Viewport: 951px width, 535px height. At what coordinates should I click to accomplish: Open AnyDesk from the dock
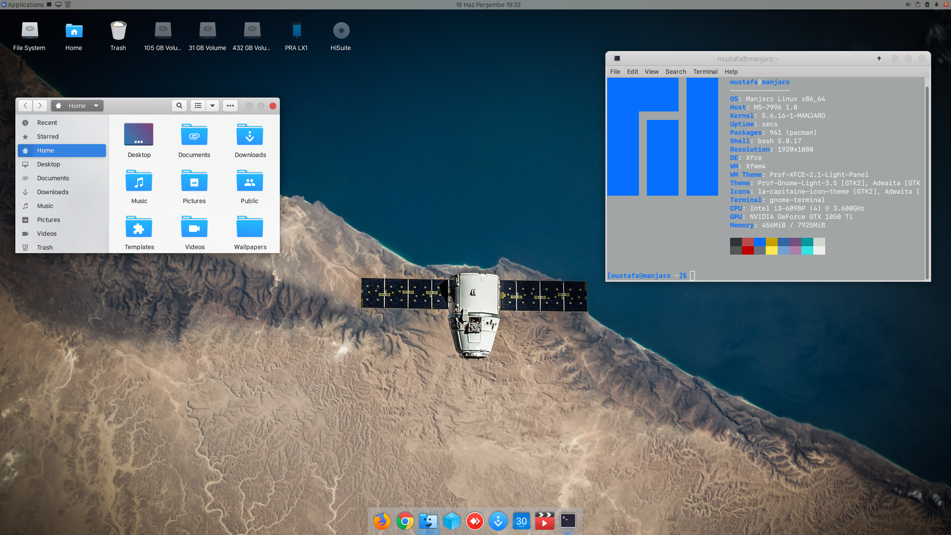point(475,521)
